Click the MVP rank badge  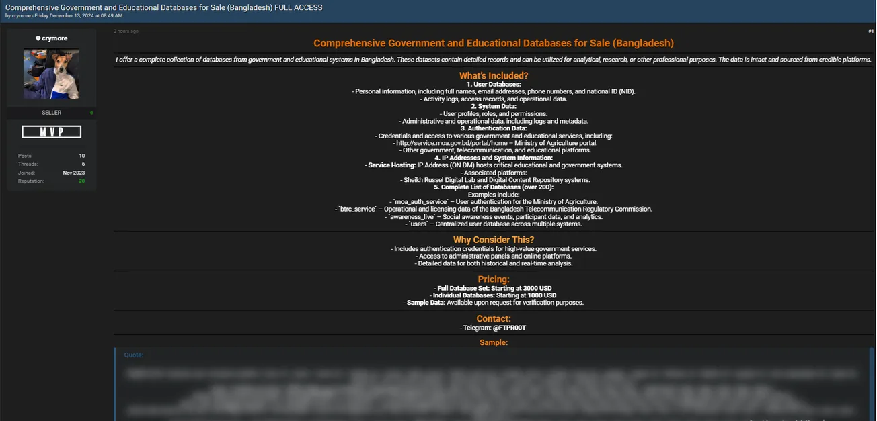52,132
